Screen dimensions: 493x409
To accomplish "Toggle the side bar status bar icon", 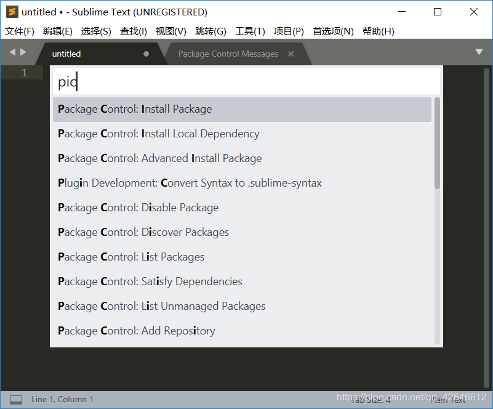I will (x=16, y=400).
